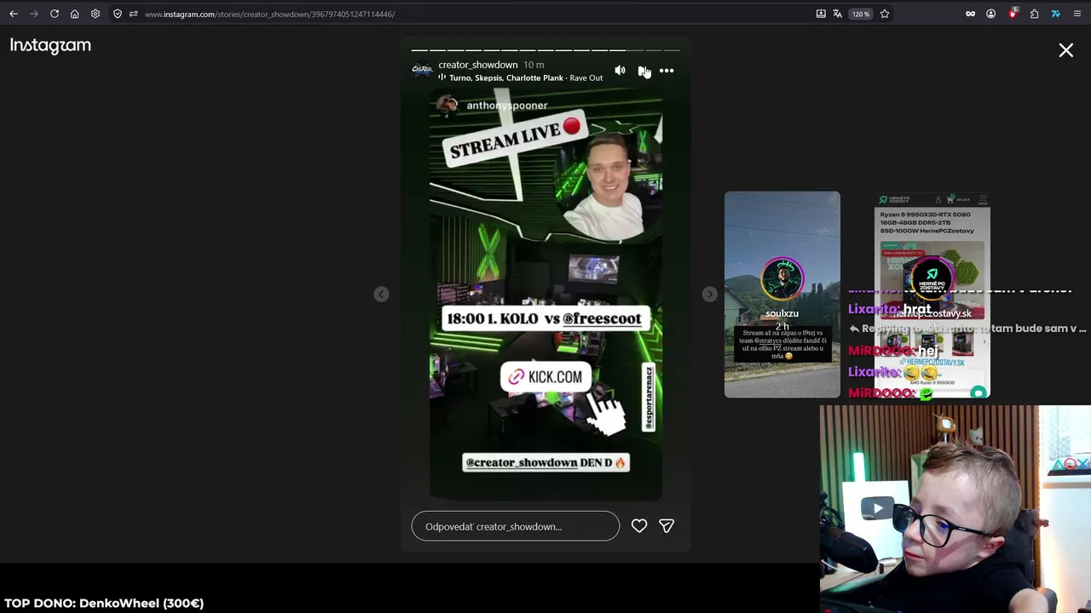
Task: Like the story with the heart
Action: 639,526
